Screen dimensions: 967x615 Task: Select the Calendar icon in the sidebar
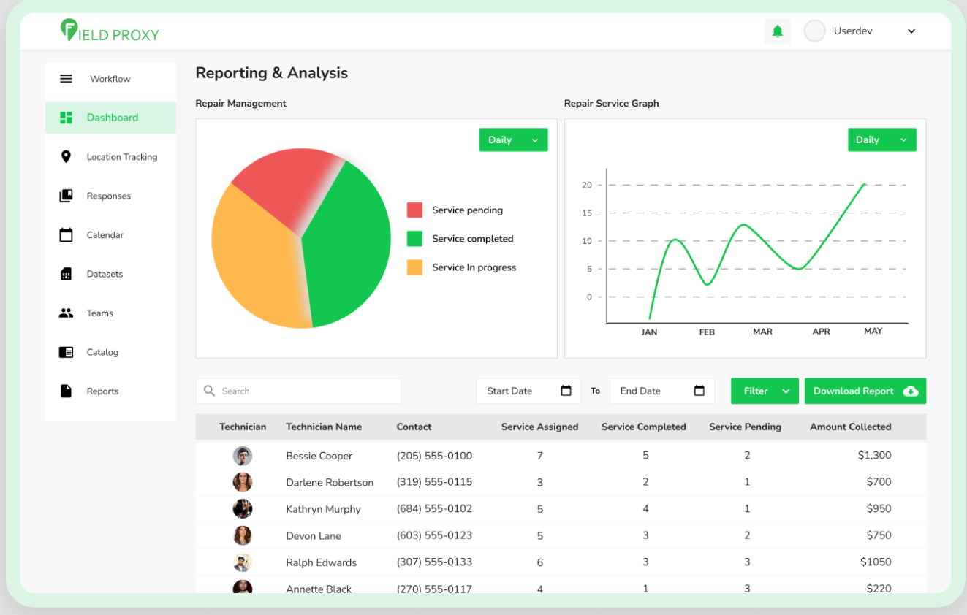tap(66, 235)
